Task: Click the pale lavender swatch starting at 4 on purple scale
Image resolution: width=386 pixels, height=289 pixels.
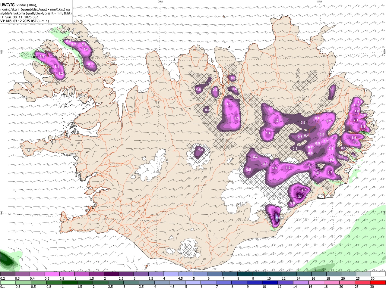Action: coord(170,274)
